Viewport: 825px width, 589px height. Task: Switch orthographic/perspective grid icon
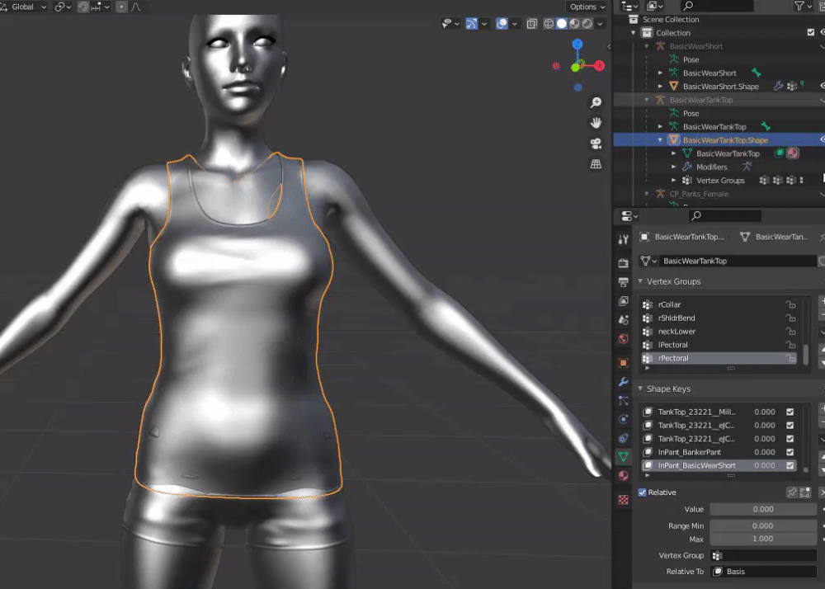pyautogui.click(x=596, y=164)
